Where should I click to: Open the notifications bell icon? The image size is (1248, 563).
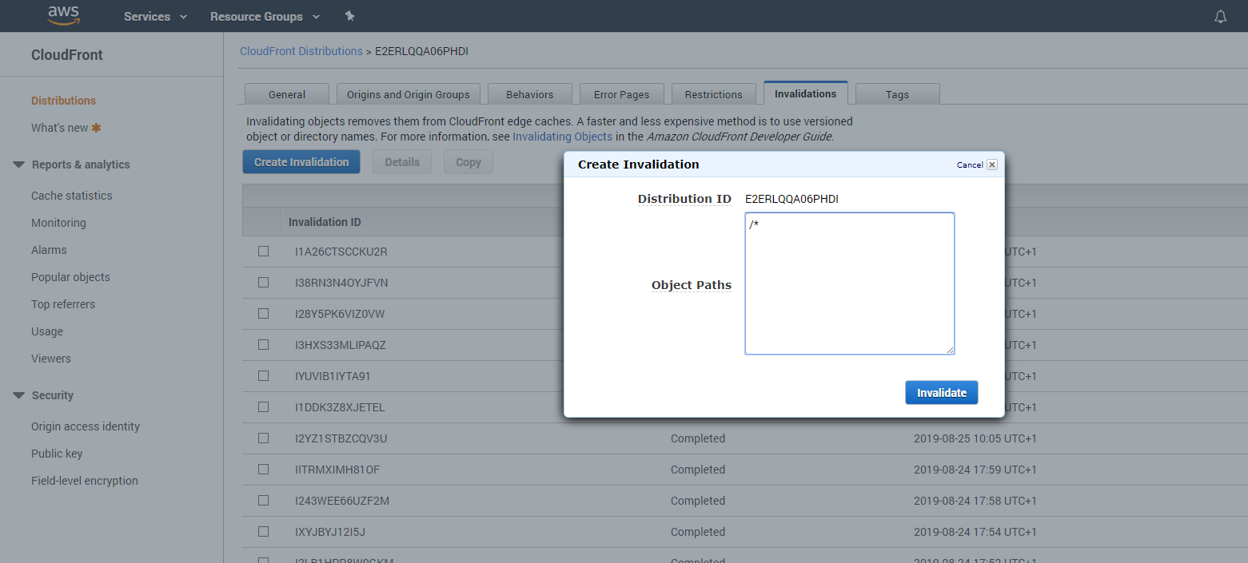[x=1220, y=16]
